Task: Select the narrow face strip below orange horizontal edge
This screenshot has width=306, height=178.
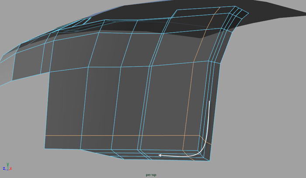Action: 96,142
